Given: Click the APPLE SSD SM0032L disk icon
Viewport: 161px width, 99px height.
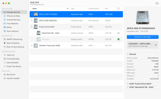Looking at the screenshot, I should point(36,20).
